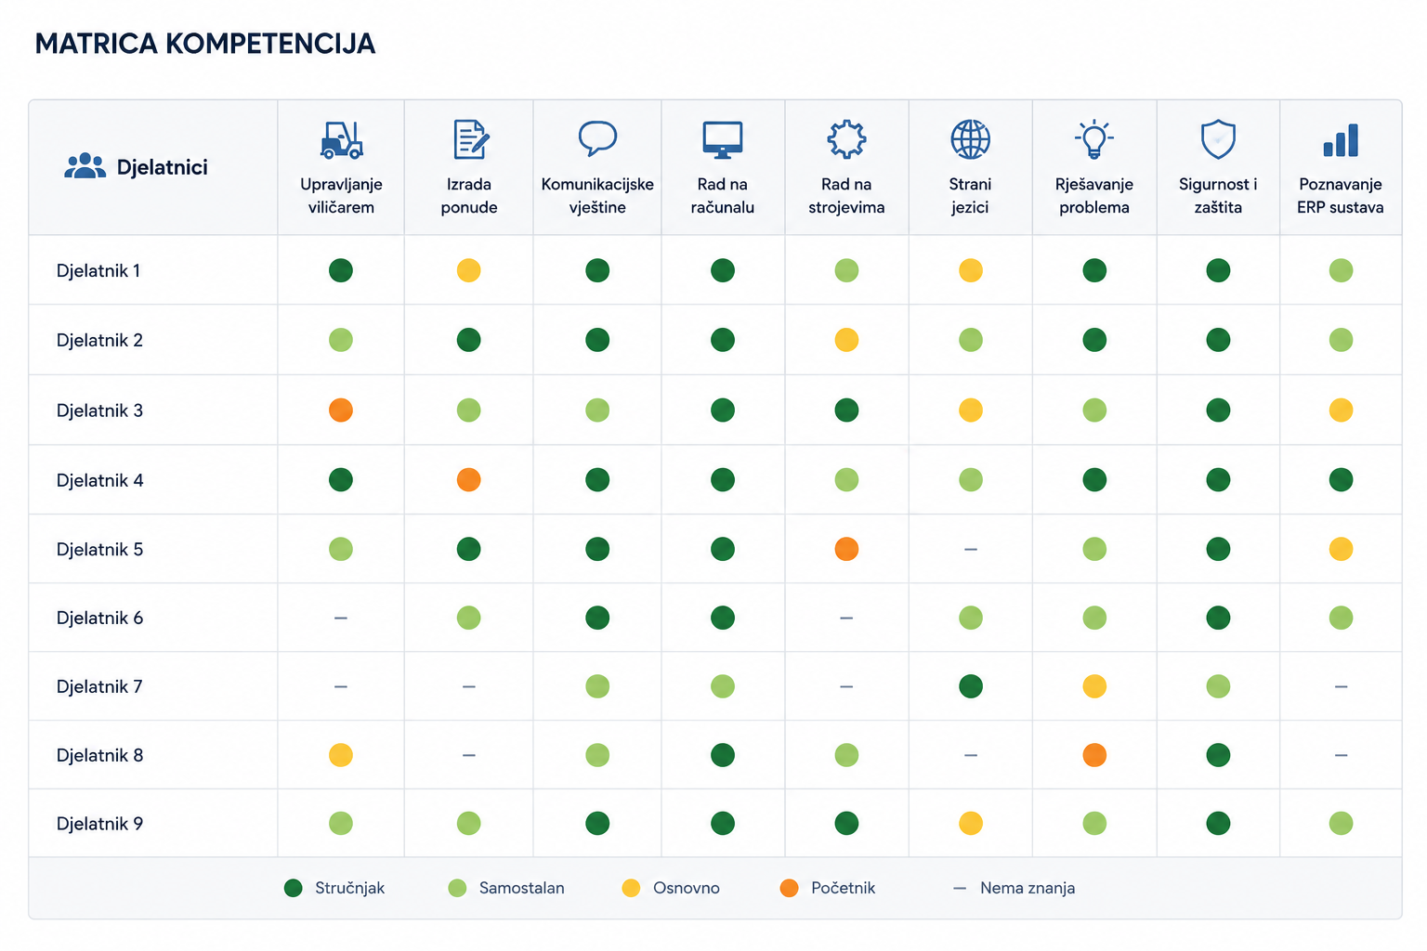Select the Stručnjak dark green legend dot
The width and height of the screenshot is (1427, 951).
pyautogui.click(x=294, y=888)
